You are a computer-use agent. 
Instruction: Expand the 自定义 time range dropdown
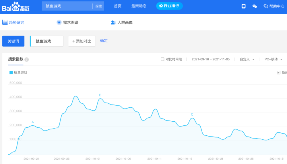pyautogui.click(x=247, y=59)
